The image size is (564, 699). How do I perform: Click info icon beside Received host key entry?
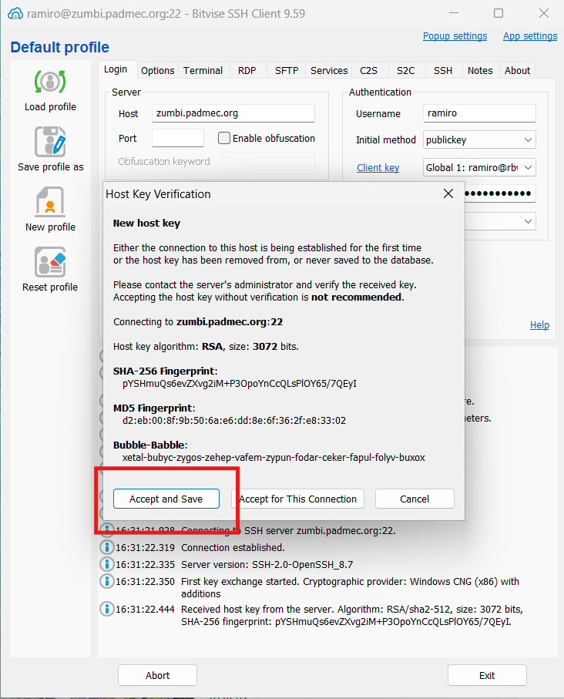(x=107, y=609)
